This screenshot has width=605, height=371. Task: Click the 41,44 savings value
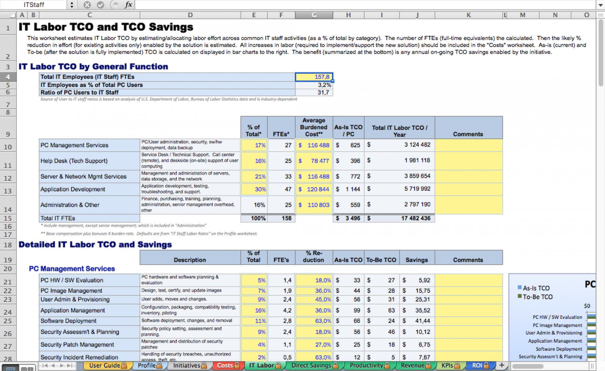[417, 321]
